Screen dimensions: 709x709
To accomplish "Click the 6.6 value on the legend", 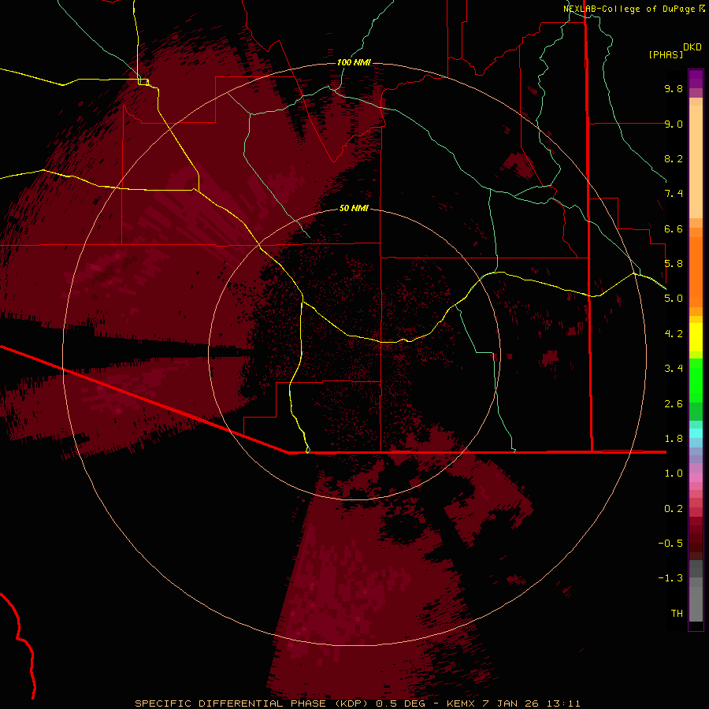I will pos(674,228).
